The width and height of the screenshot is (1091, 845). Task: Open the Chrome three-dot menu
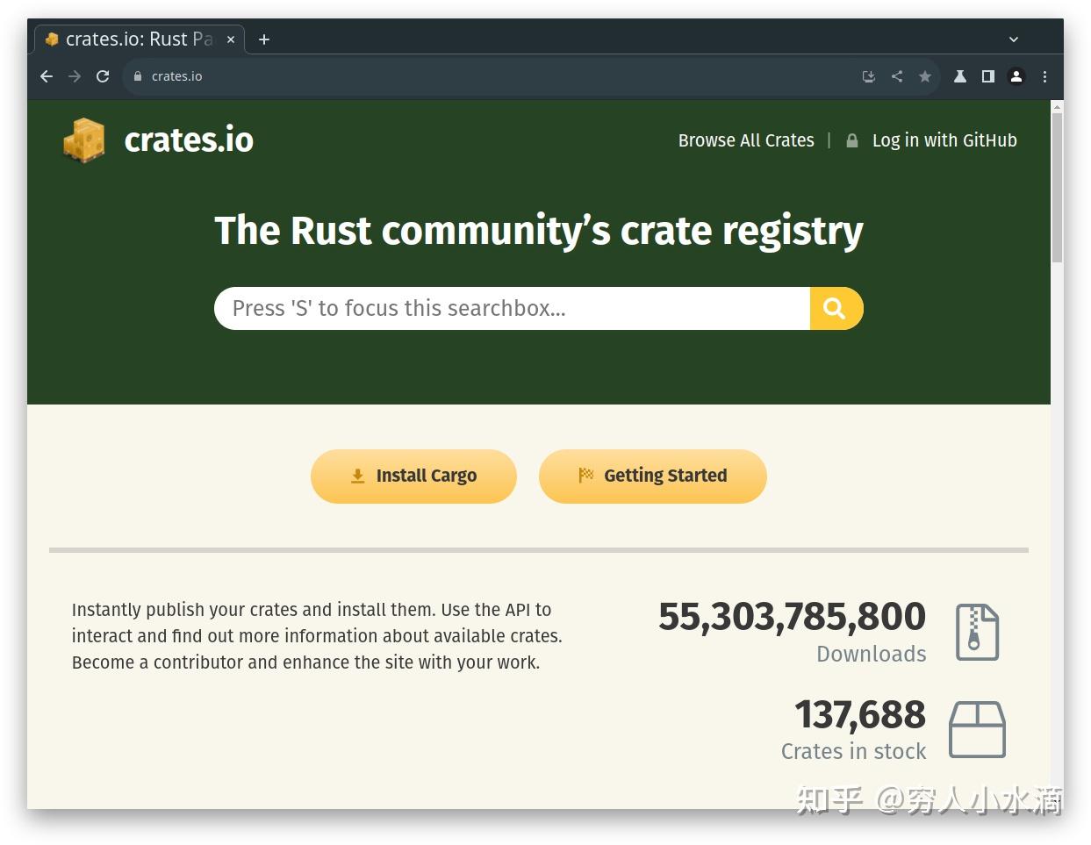[1044, 76]
